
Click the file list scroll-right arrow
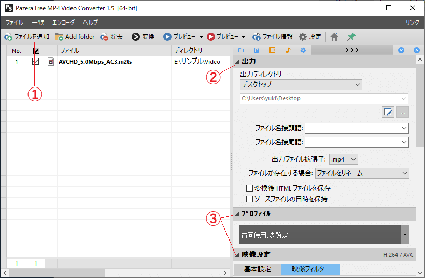(225, 273)
